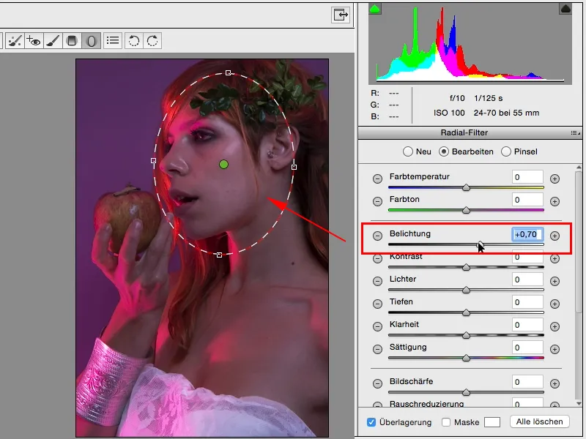The height and width of the screenshot is (439, 586).
Task: Uncheck the Überlagerung checkbox
Action: click(371, 422)
